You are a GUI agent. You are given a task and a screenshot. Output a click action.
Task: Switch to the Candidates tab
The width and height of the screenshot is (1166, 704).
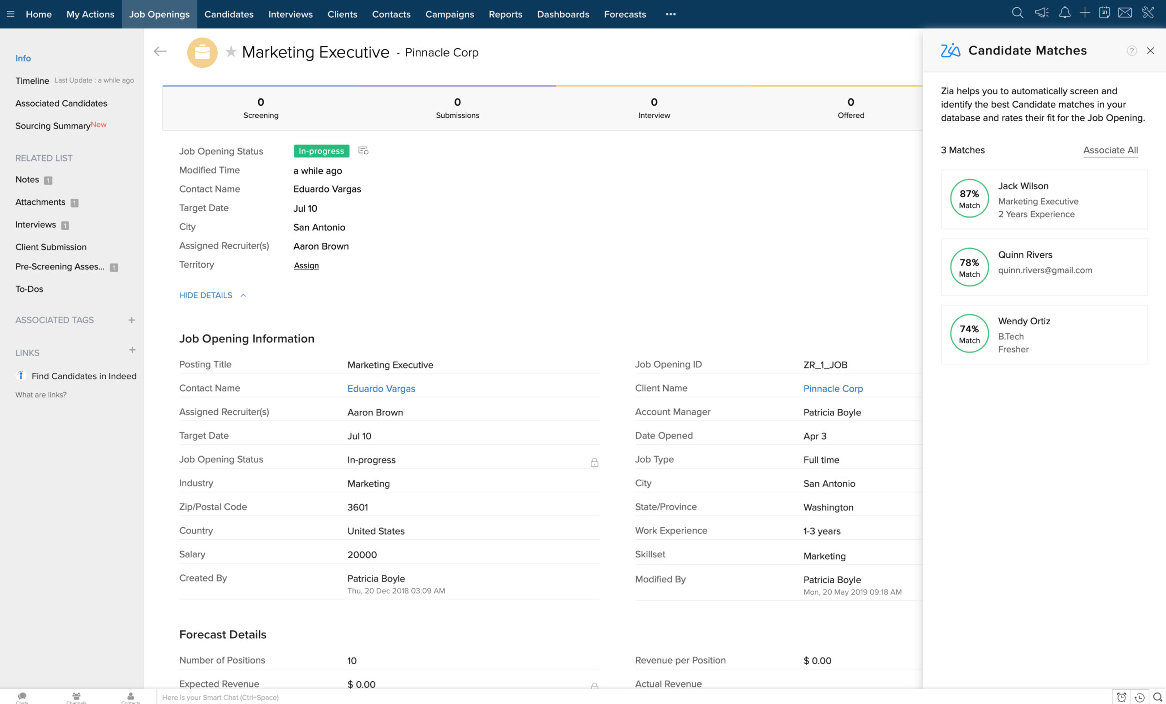(x=229, y=14)
